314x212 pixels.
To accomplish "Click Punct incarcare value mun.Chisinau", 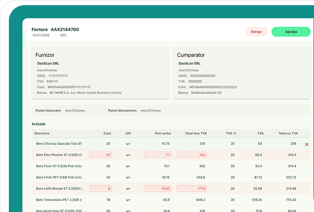I will (75, 110).
